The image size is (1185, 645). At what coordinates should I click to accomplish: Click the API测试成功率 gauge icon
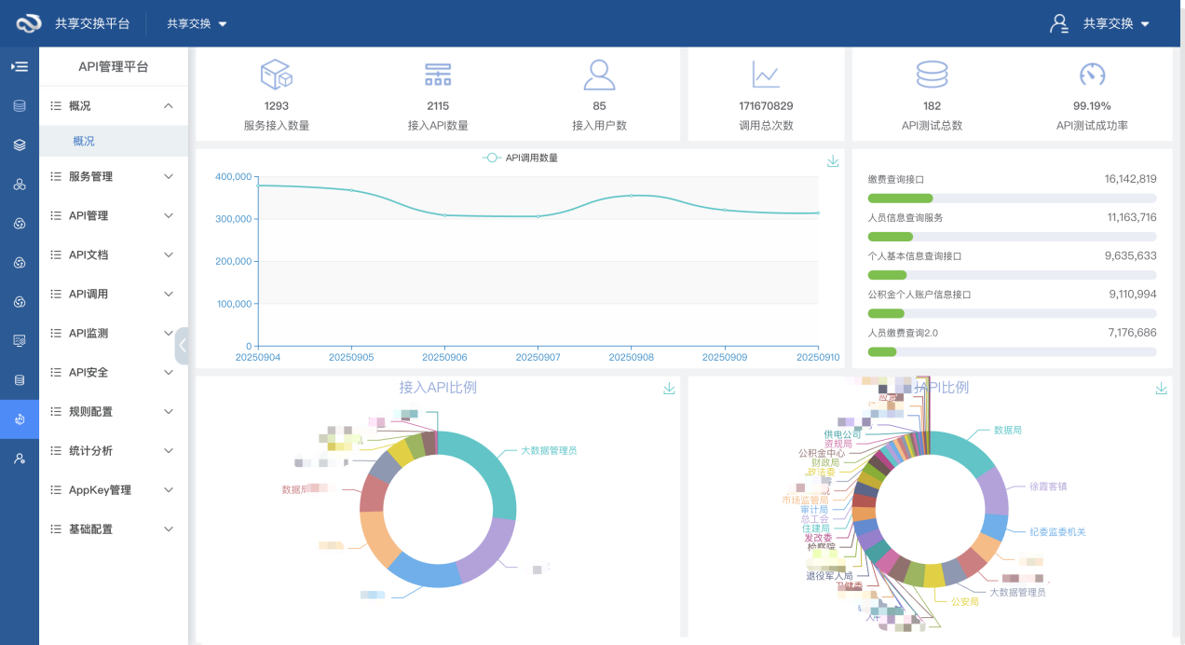click(x=1092, y=74)
